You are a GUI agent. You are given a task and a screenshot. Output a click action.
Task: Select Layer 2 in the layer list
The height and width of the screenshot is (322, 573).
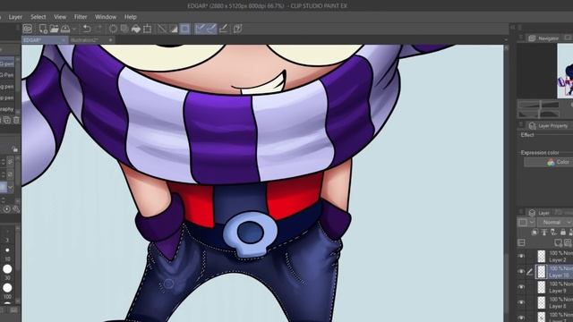(x=554, y=257)
